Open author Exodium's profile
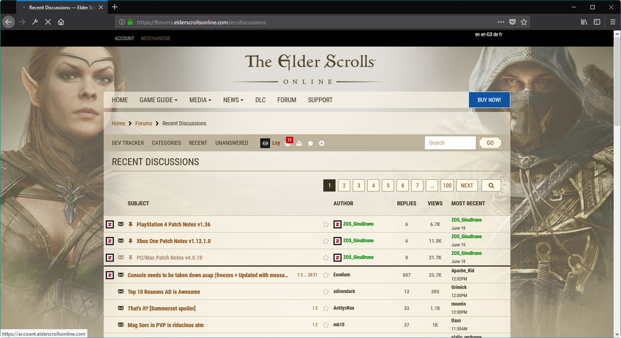The height and width of the screenshot is (338, 621). click(342, 275)
